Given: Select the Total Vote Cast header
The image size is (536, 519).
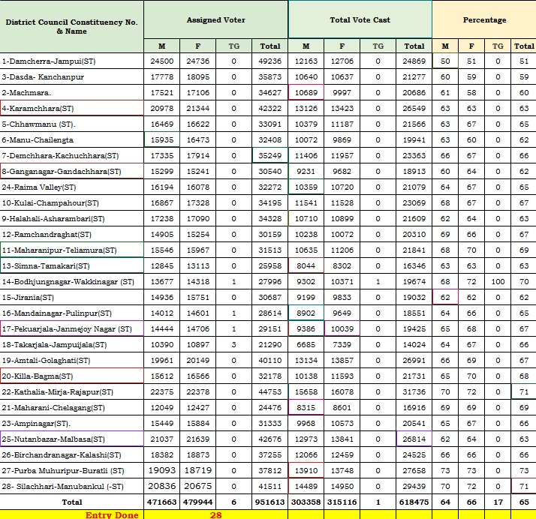Looking at the screenshot, I should (x=360, y=20).
